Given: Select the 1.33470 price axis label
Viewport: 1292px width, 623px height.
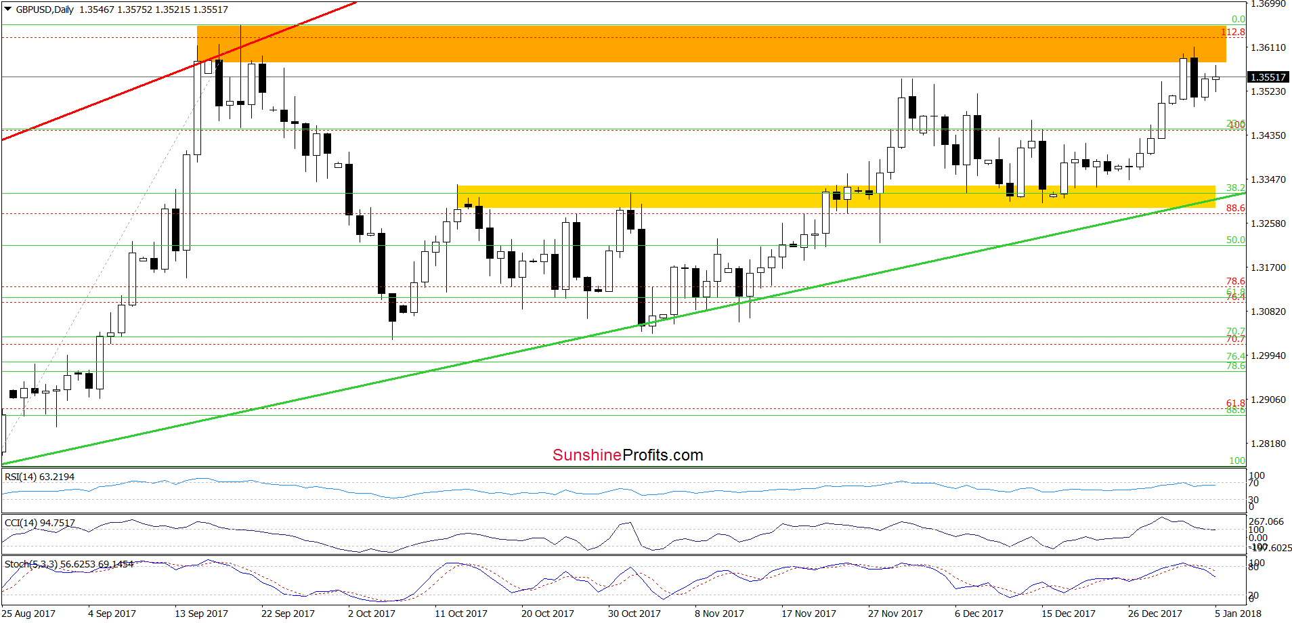Looking at the screenshot, I should click(1268, 179).
